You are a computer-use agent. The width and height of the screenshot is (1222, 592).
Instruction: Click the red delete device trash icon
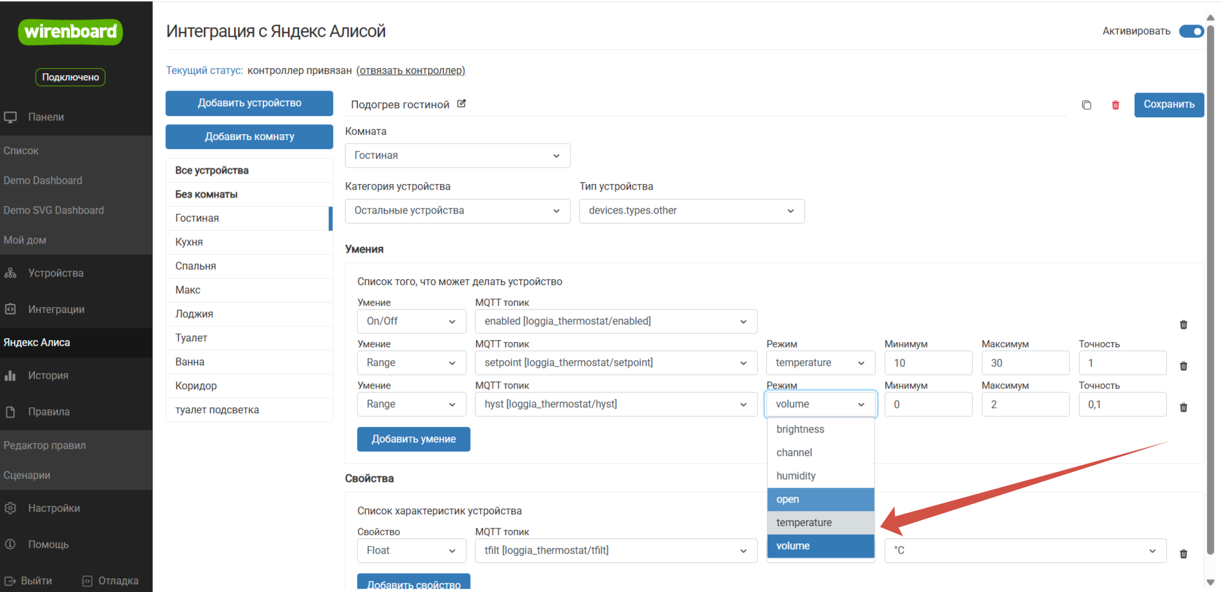point(1116,105)
